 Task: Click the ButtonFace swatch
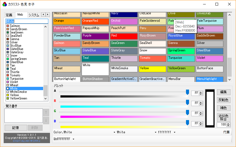coord(210,69)
